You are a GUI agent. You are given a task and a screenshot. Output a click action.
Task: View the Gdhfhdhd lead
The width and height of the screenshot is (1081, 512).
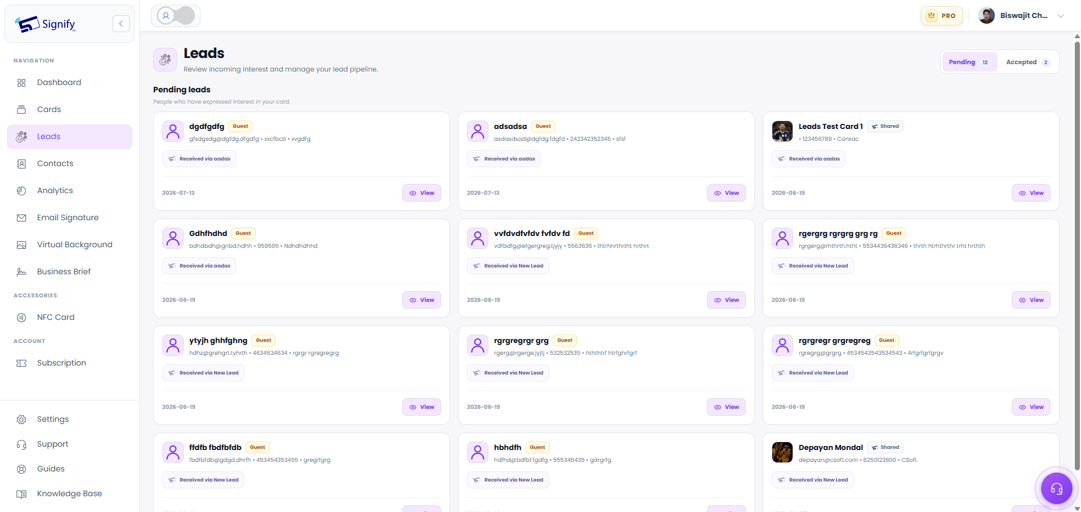coord(421,300)
